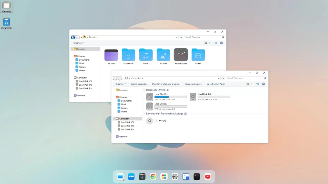Open the Downloads folder icon
Screen dimensions: 328x184
pyautogui.click(x=128, y=55)
